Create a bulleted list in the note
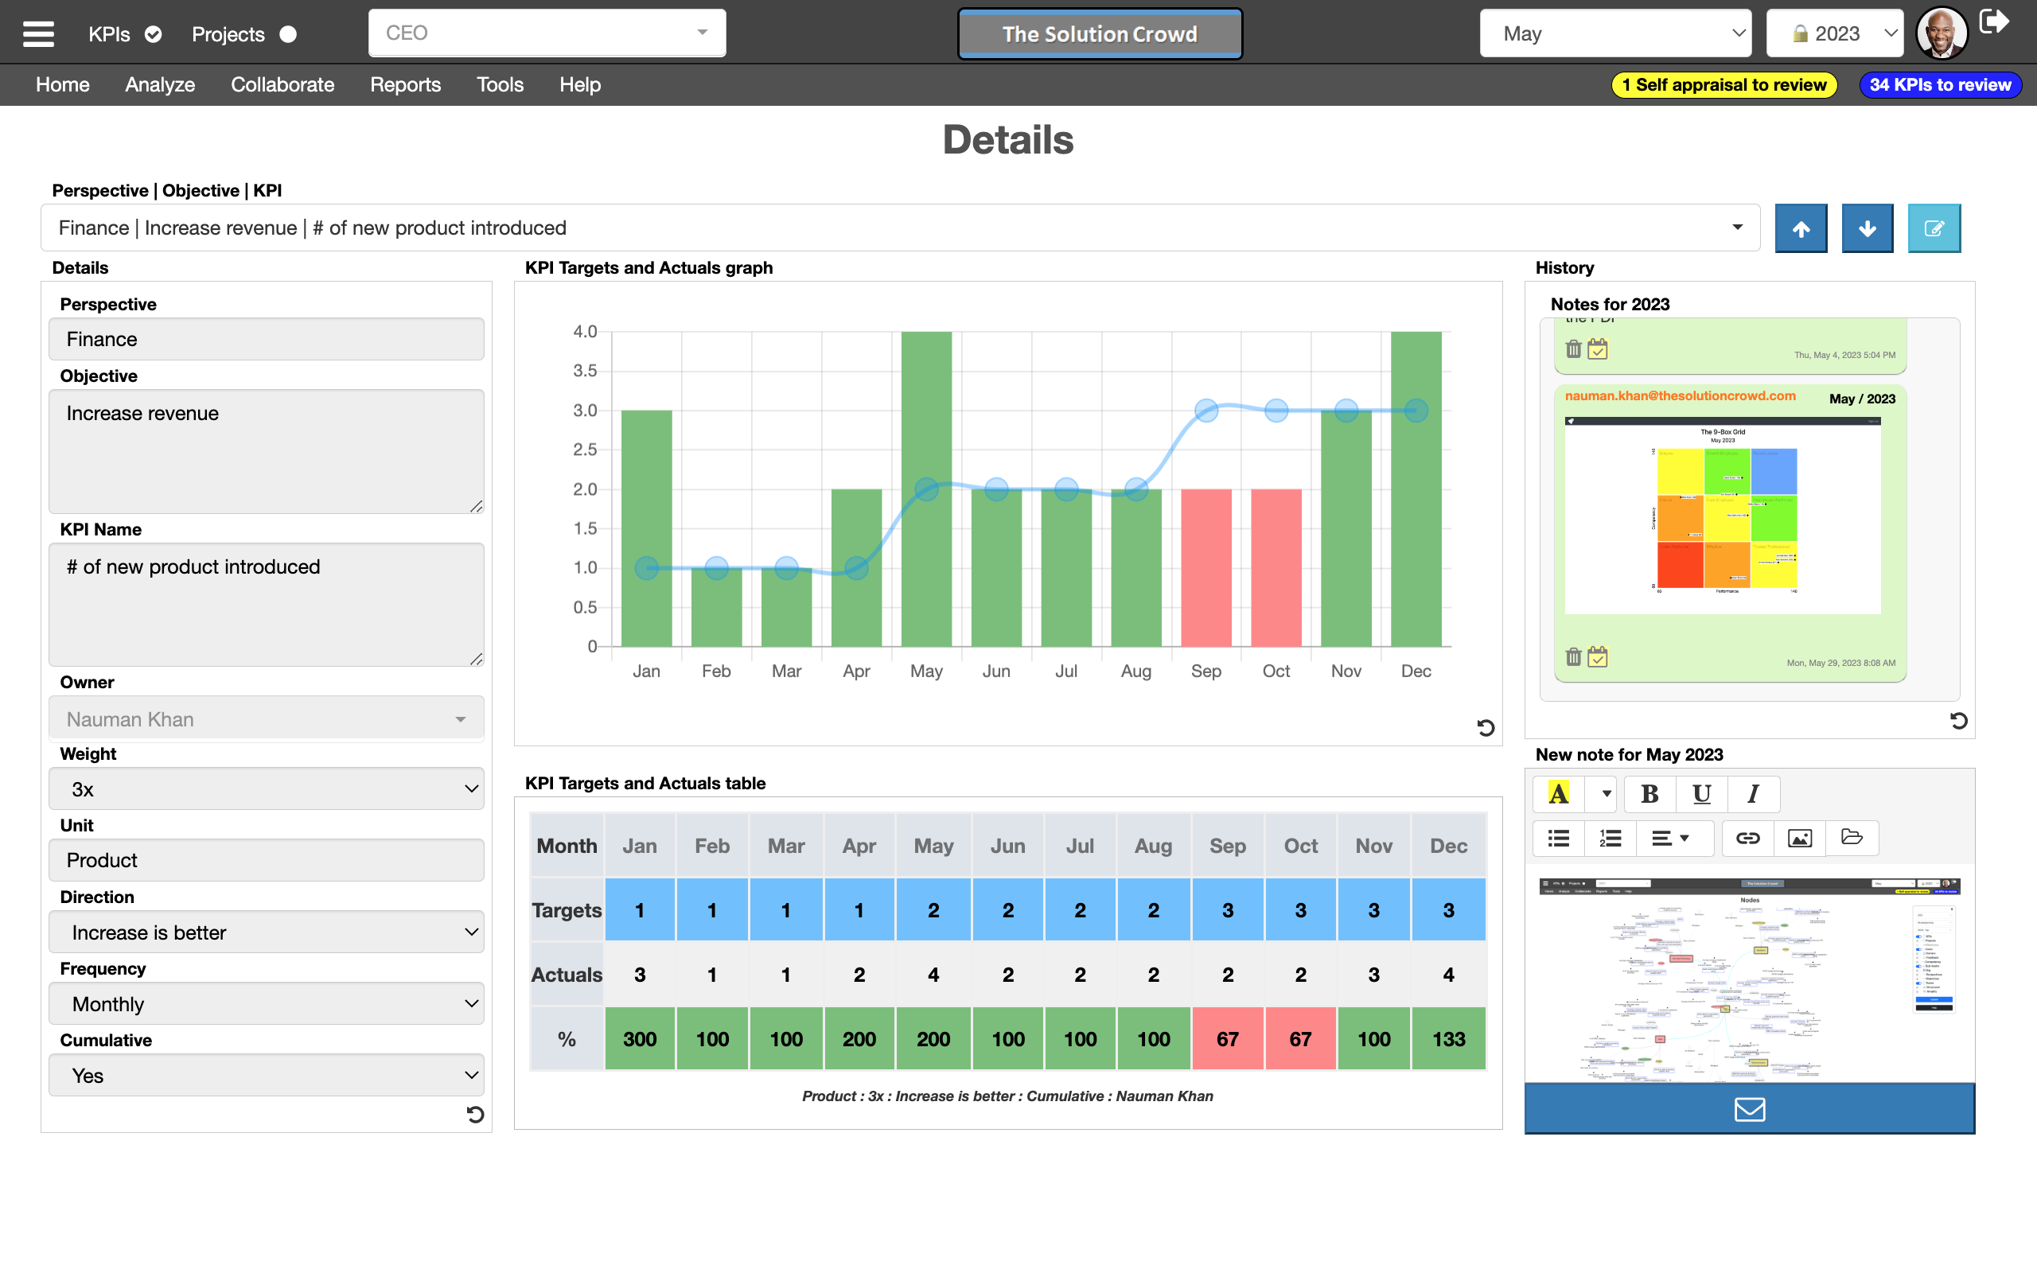The height and width of the screenshot is (1273, 2037). pos(1557,838)
